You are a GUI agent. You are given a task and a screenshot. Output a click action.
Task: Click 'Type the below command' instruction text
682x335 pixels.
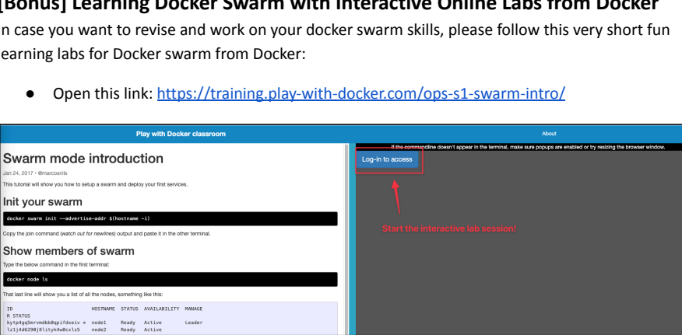coord(57,264)
